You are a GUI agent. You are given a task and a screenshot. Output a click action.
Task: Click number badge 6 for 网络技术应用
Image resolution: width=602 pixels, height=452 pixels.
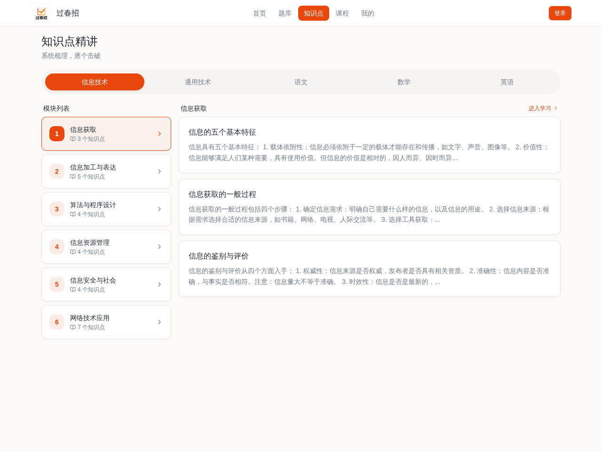[x=57, y=322]
